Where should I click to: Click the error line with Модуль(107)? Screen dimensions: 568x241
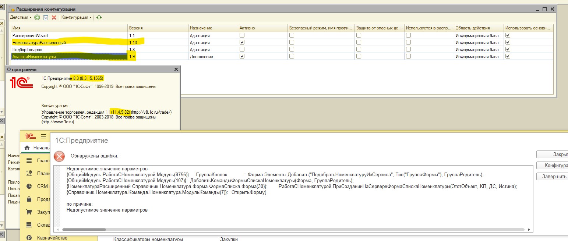pos(210,180)
